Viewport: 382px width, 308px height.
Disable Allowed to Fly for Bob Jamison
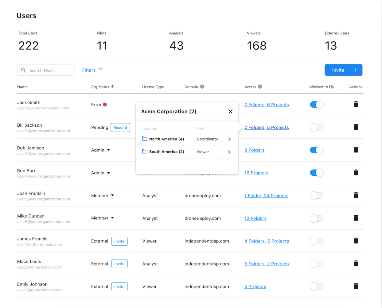click(317, 150)
